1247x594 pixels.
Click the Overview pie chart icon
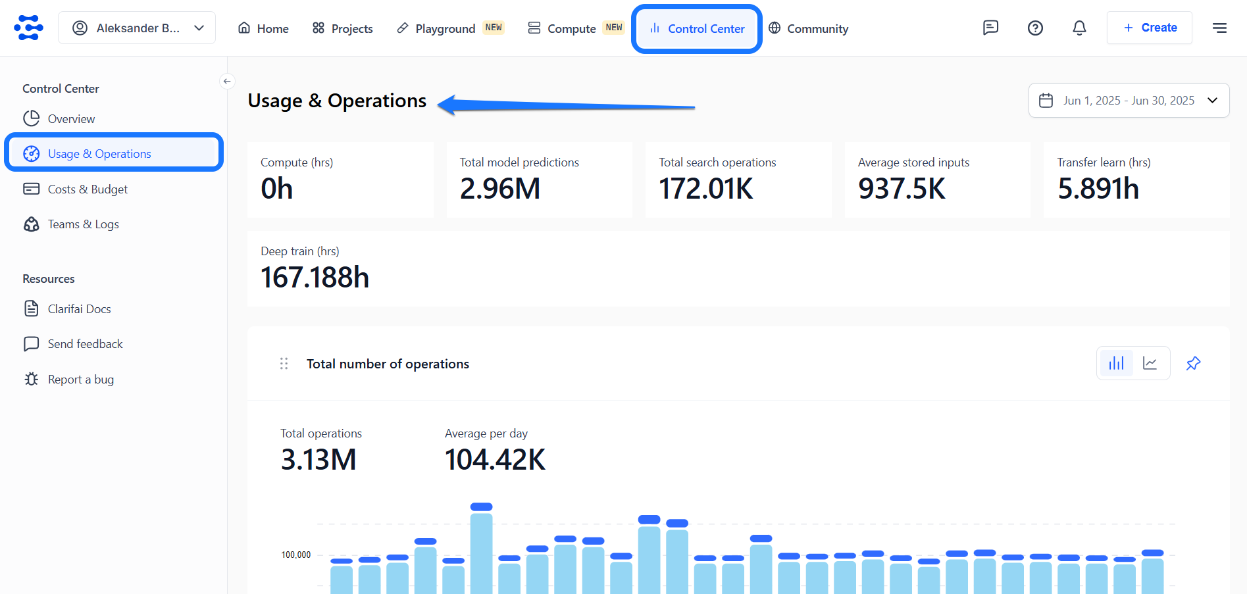click(x=31, y=118)
